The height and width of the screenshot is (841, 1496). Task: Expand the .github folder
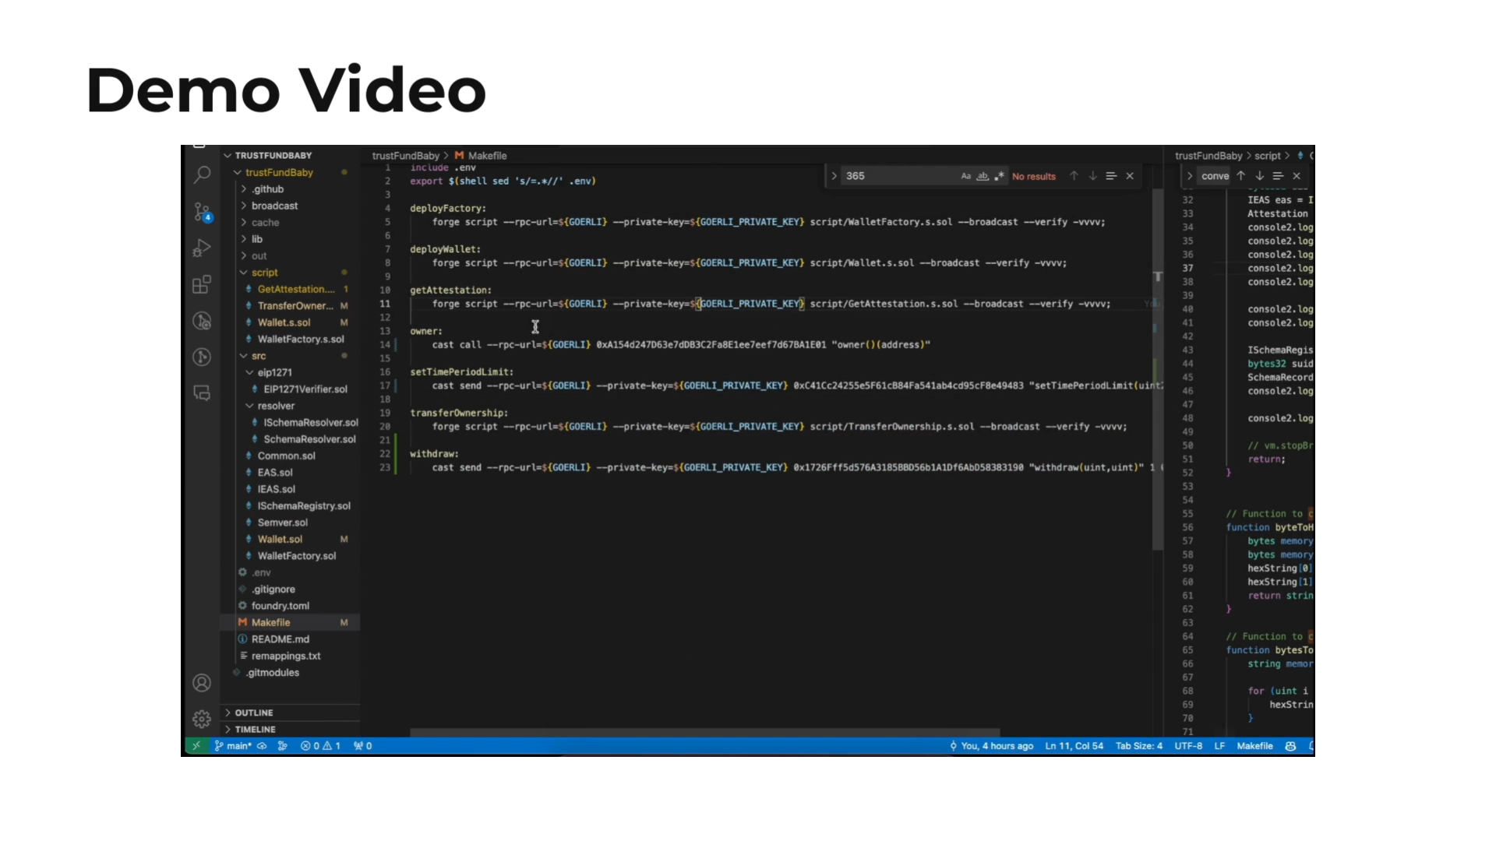pyautogui.click(x=290, y=189)
